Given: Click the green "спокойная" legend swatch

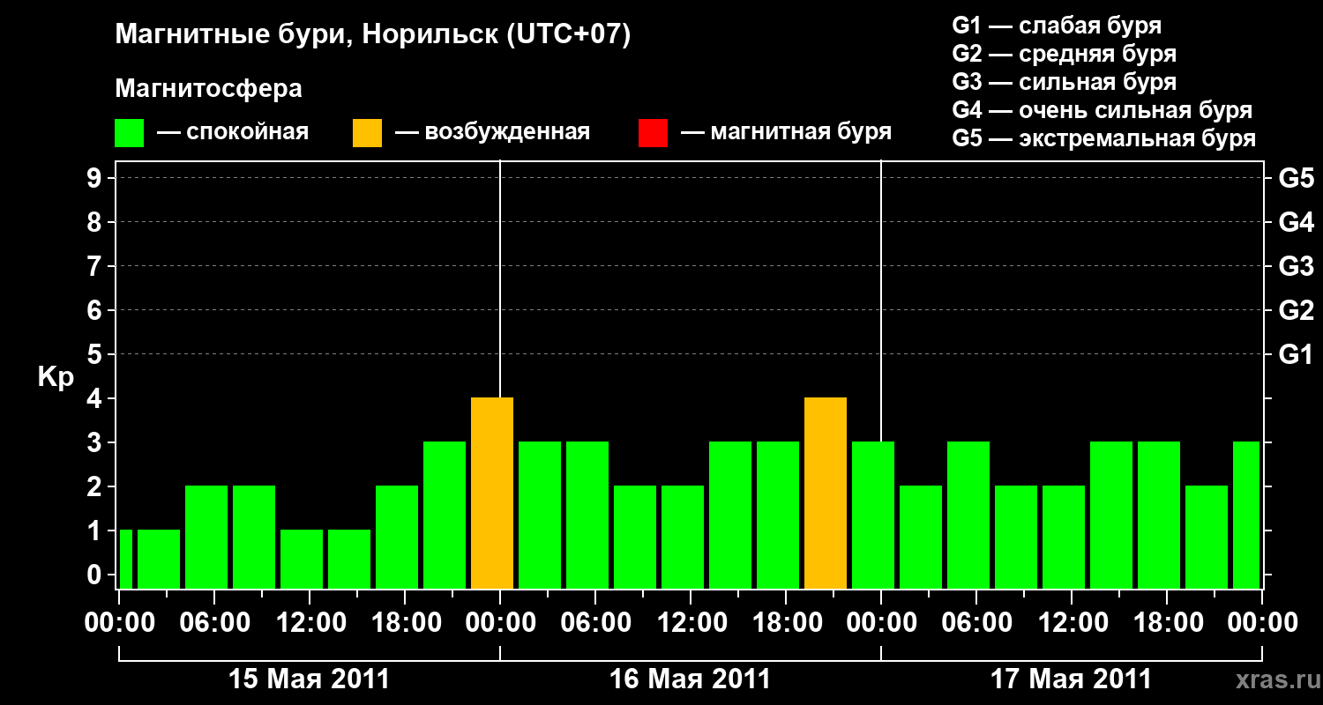Looking at the screenshot, I should point(129,132).
